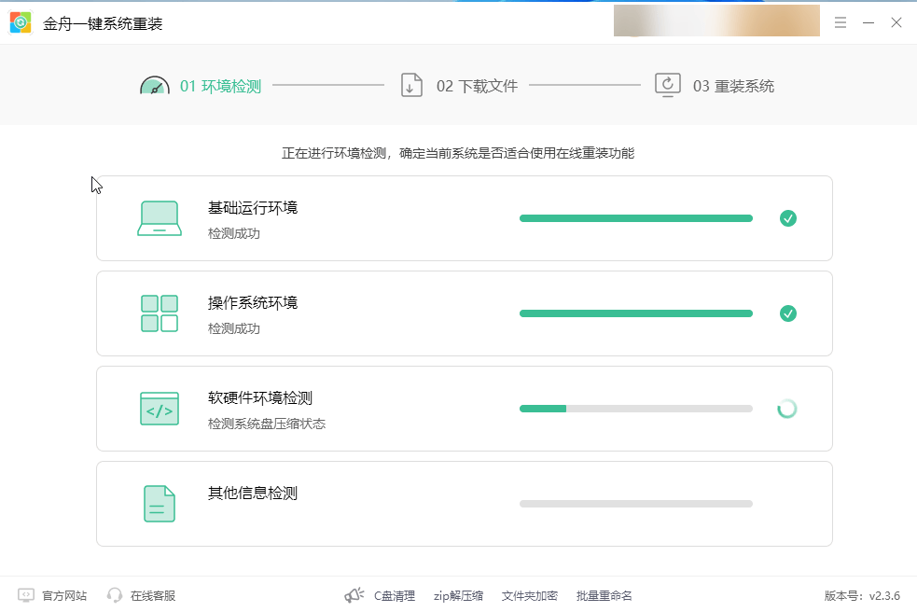917x612 pixels.
Task: Click the version number v2.3.6
Action: 884,595
